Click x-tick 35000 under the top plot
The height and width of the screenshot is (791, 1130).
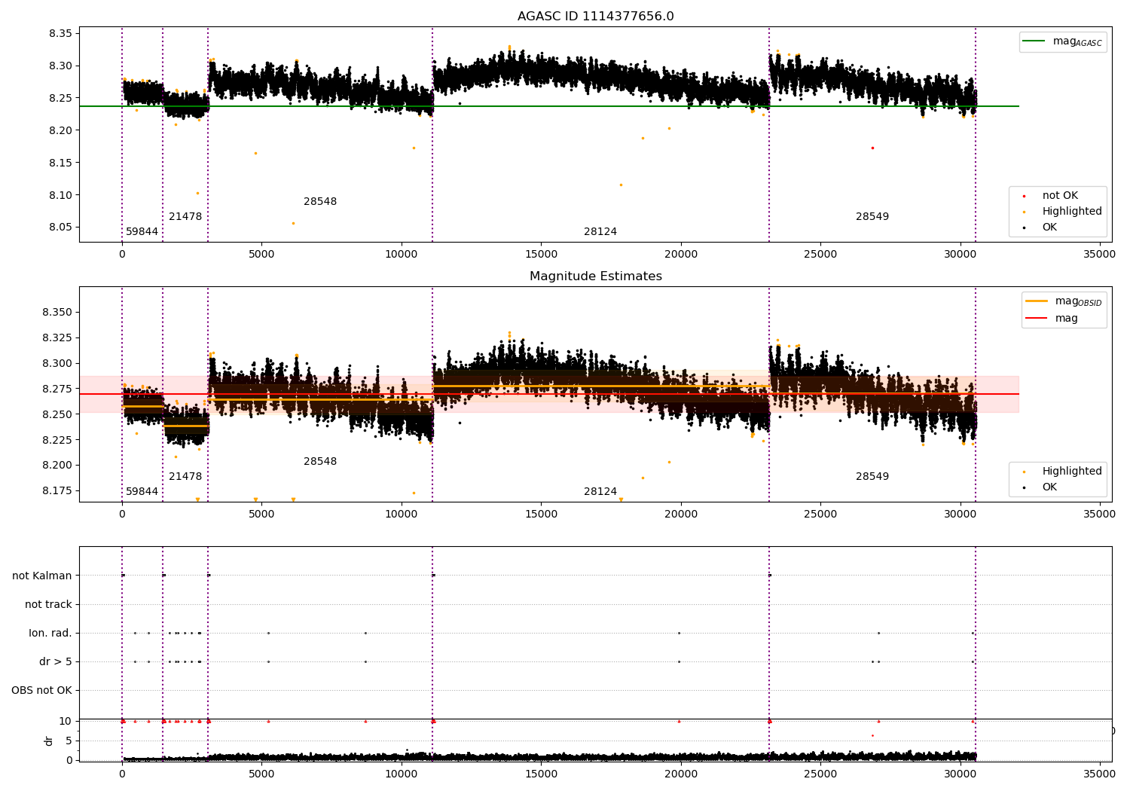[1099, 255]
